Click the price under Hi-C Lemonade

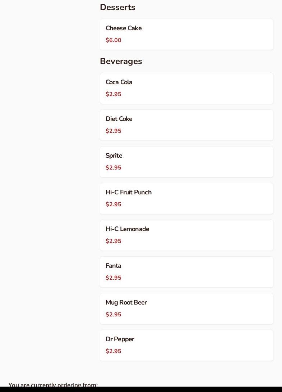click(x=114, y=241)
